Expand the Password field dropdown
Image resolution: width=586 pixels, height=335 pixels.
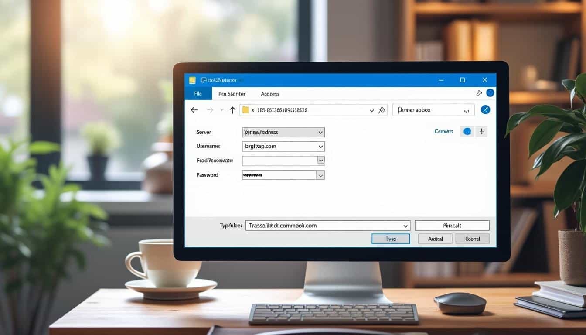tap(321, 175)
